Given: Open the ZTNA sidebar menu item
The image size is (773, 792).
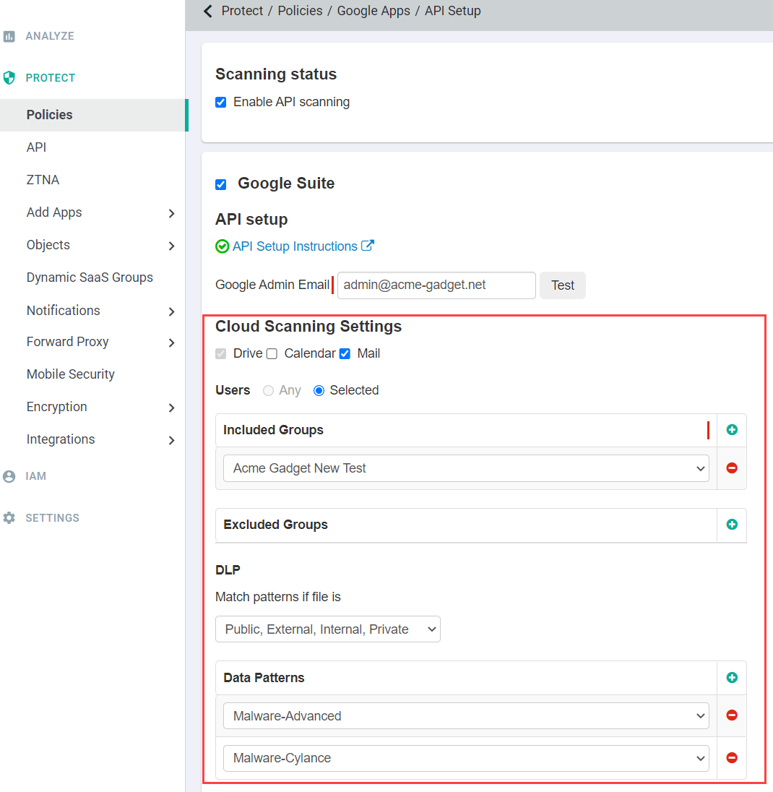Looking at the screenshot, I should click(43, 180).
